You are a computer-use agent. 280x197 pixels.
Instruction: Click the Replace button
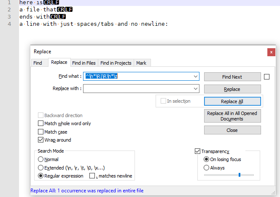232,89
